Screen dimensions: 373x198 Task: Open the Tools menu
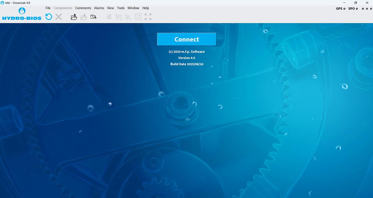(x=121, y=8)
